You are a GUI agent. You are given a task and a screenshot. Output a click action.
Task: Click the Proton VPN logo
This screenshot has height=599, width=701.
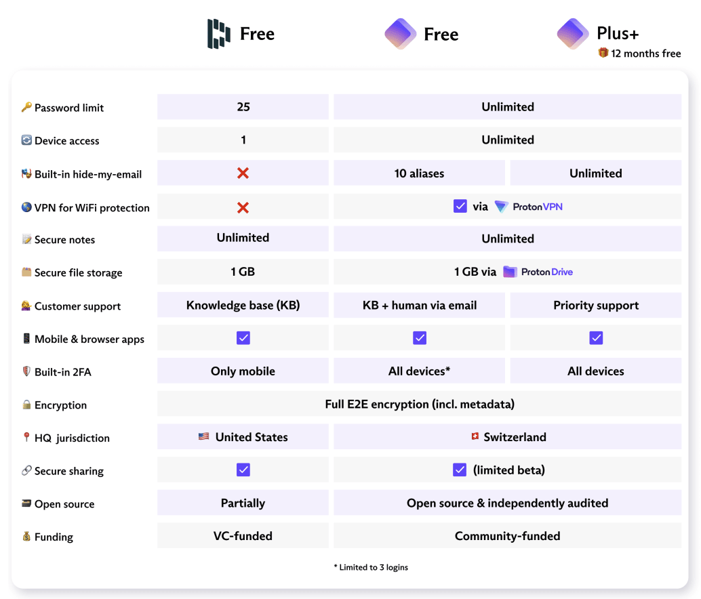(x=529, y=207)
